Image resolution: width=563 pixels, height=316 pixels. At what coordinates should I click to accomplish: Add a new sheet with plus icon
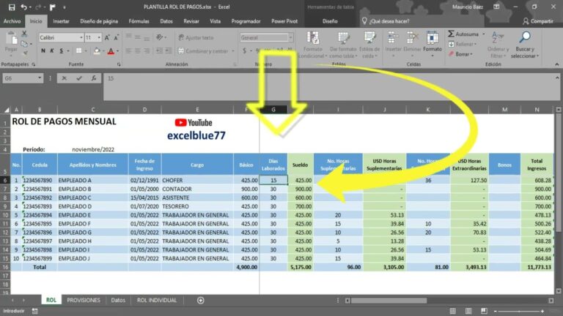pos(201,300)
